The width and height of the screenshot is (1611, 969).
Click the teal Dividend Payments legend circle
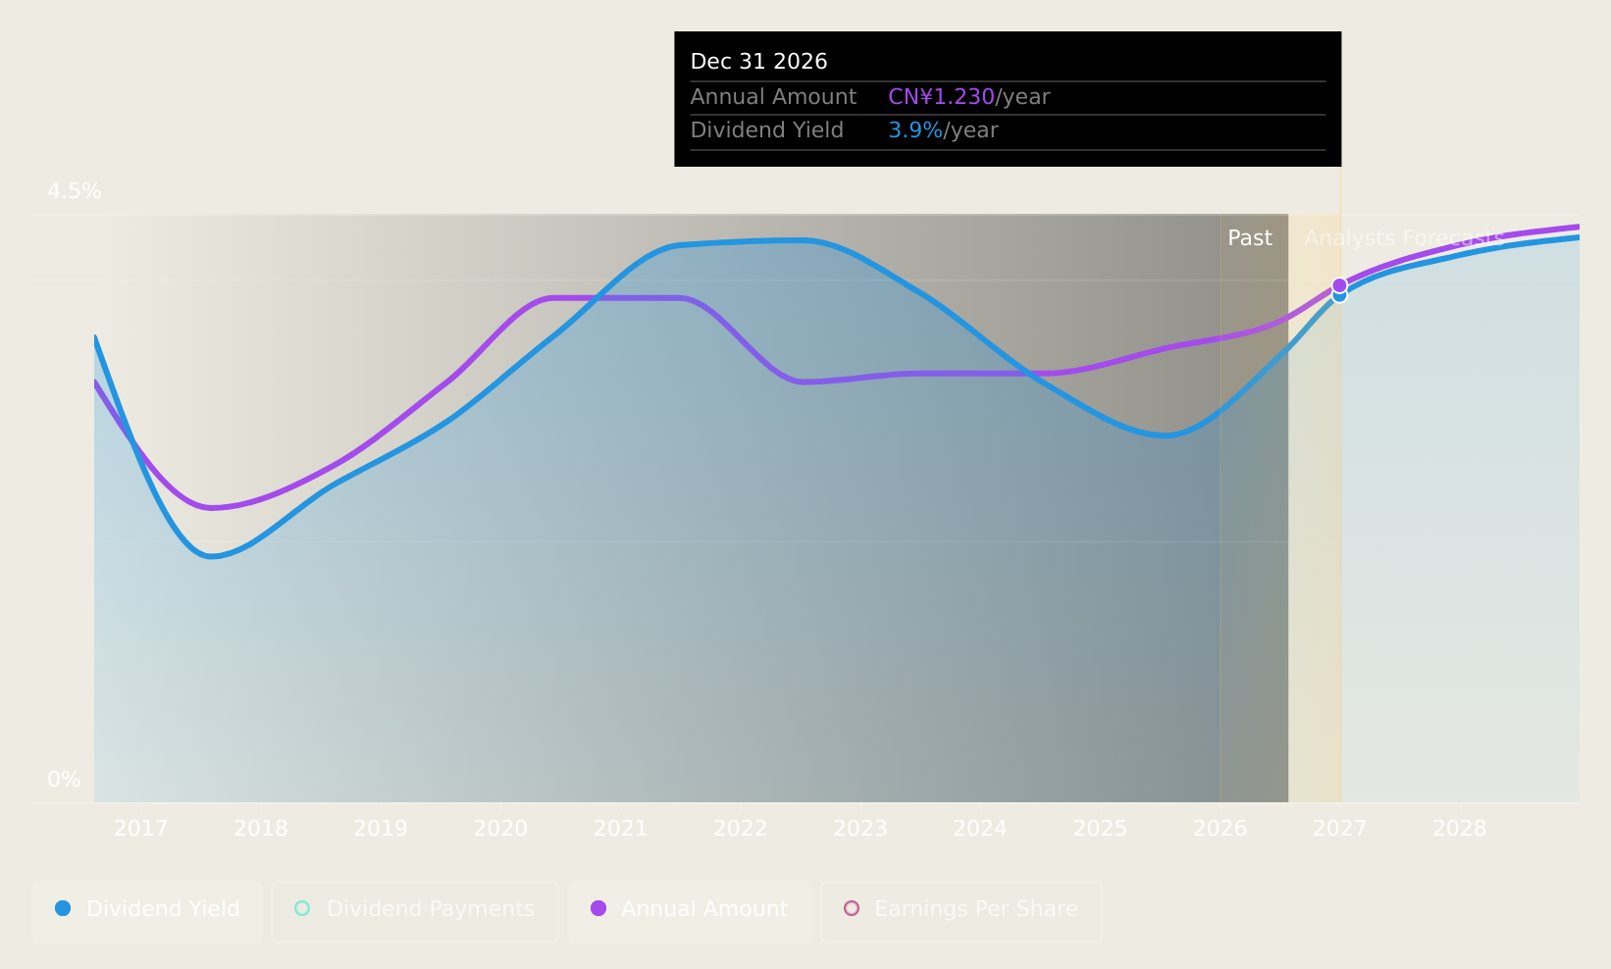(302, 908)
